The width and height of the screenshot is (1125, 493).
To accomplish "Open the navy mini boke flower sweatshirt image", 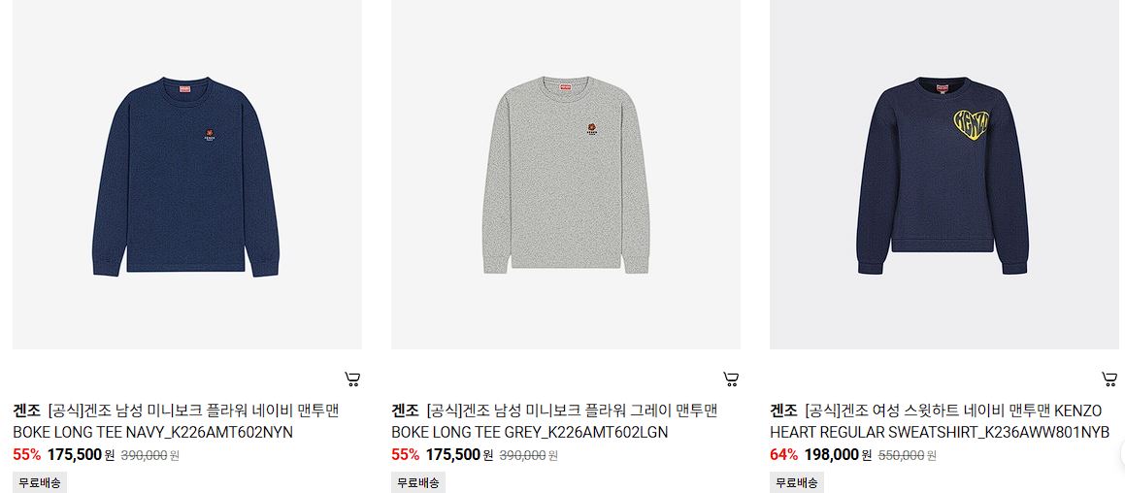I will point(187,175).
